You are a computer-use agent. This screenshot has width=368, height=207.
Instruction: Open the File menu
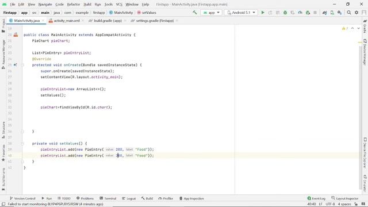point(13,4)
